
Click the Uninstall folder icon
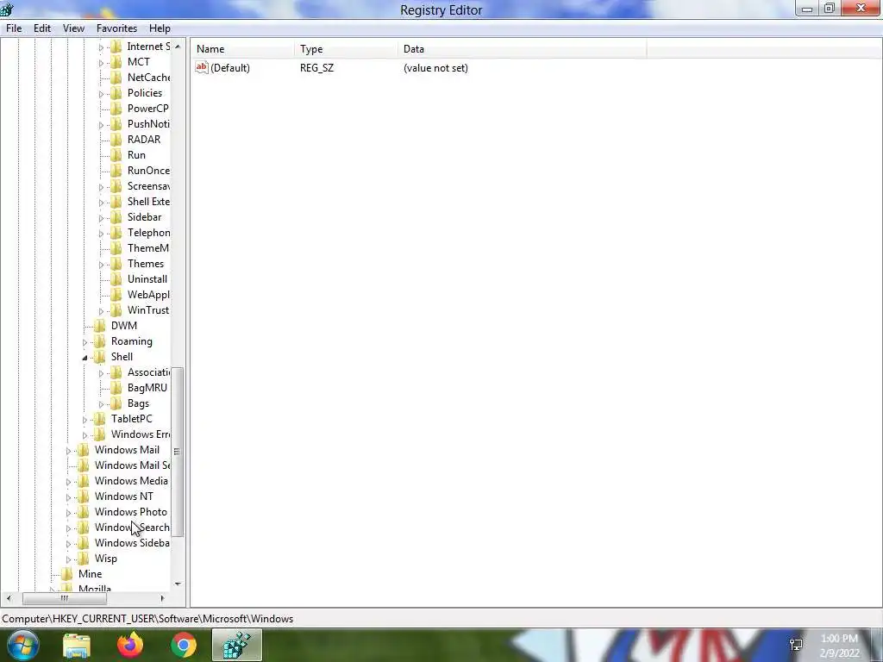[116, 279]
